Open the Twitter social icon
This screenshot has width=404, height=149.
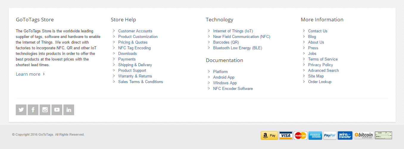coord(21,110)
